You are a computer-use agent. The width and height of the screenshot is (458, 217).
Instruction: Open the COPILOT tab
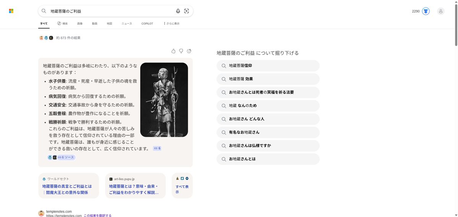147,24
